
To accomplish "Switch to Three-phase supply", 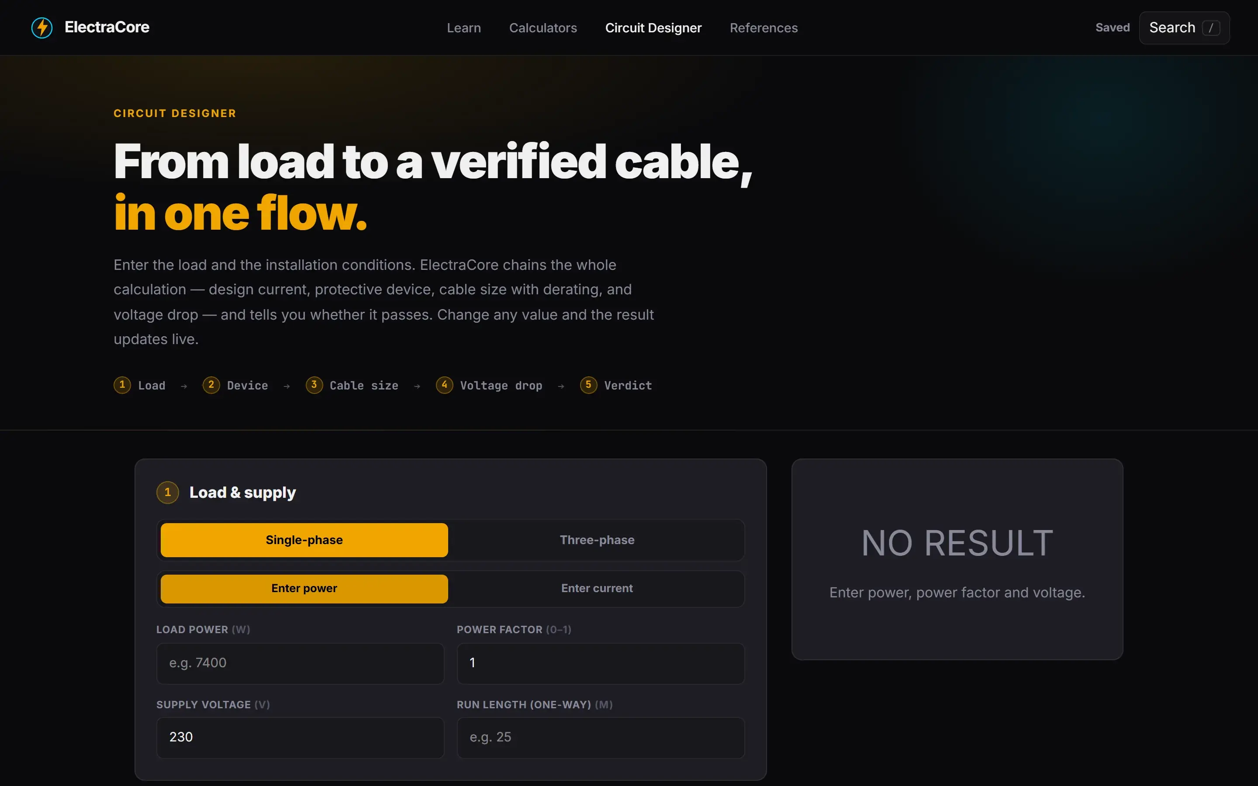I will point(597,540).
